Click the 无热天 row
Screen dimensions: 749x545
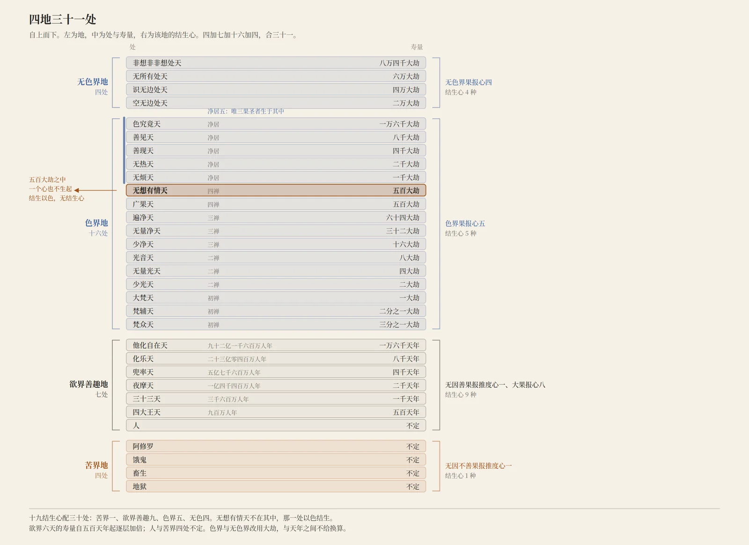pyautogui.click(x=276, y=164)
